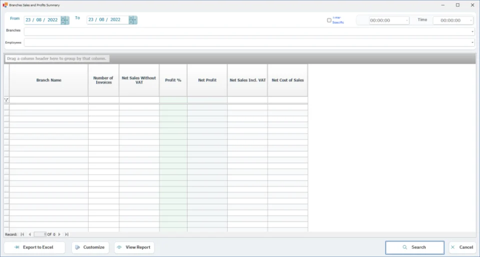This screenshot has width=480, height=257.
Task: Click the Net Profit filter cell
Action: tap(207, 100)
